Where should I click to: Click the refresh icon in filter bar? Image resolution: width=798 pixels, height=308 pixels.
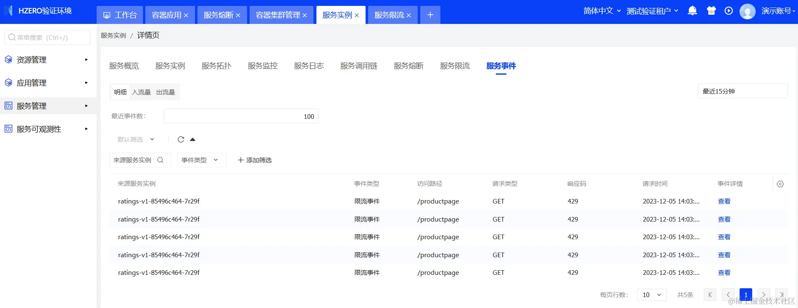(181, 139)
